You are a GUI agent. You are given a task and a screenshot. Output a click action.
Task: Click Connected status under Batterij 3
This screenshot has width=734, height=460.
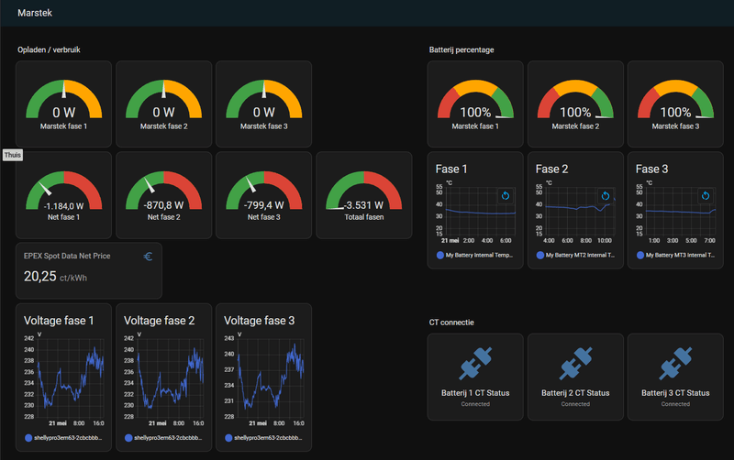[x=675, y=404]
